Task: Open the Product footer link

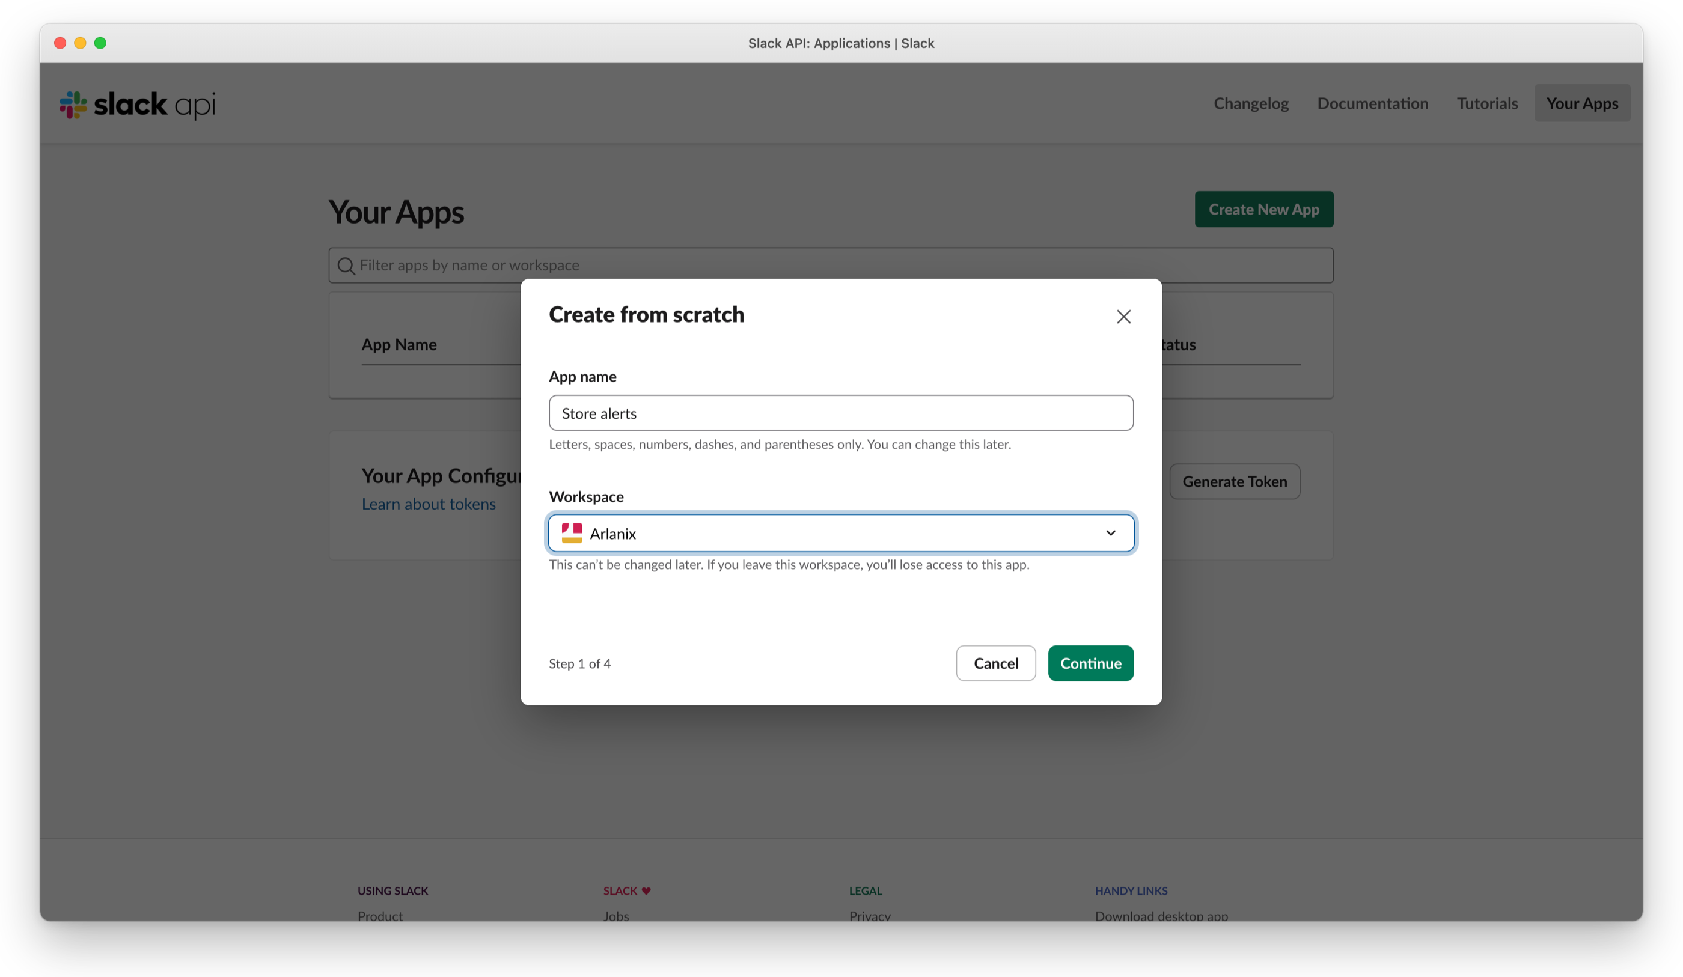Action: (380, 916)
